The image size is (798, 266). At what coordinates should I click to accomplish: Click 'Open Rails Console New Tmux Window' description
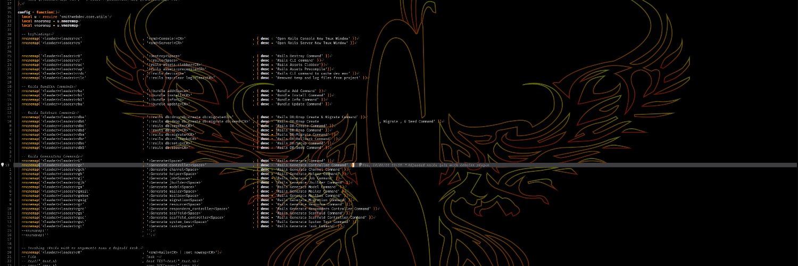point(313,39)
